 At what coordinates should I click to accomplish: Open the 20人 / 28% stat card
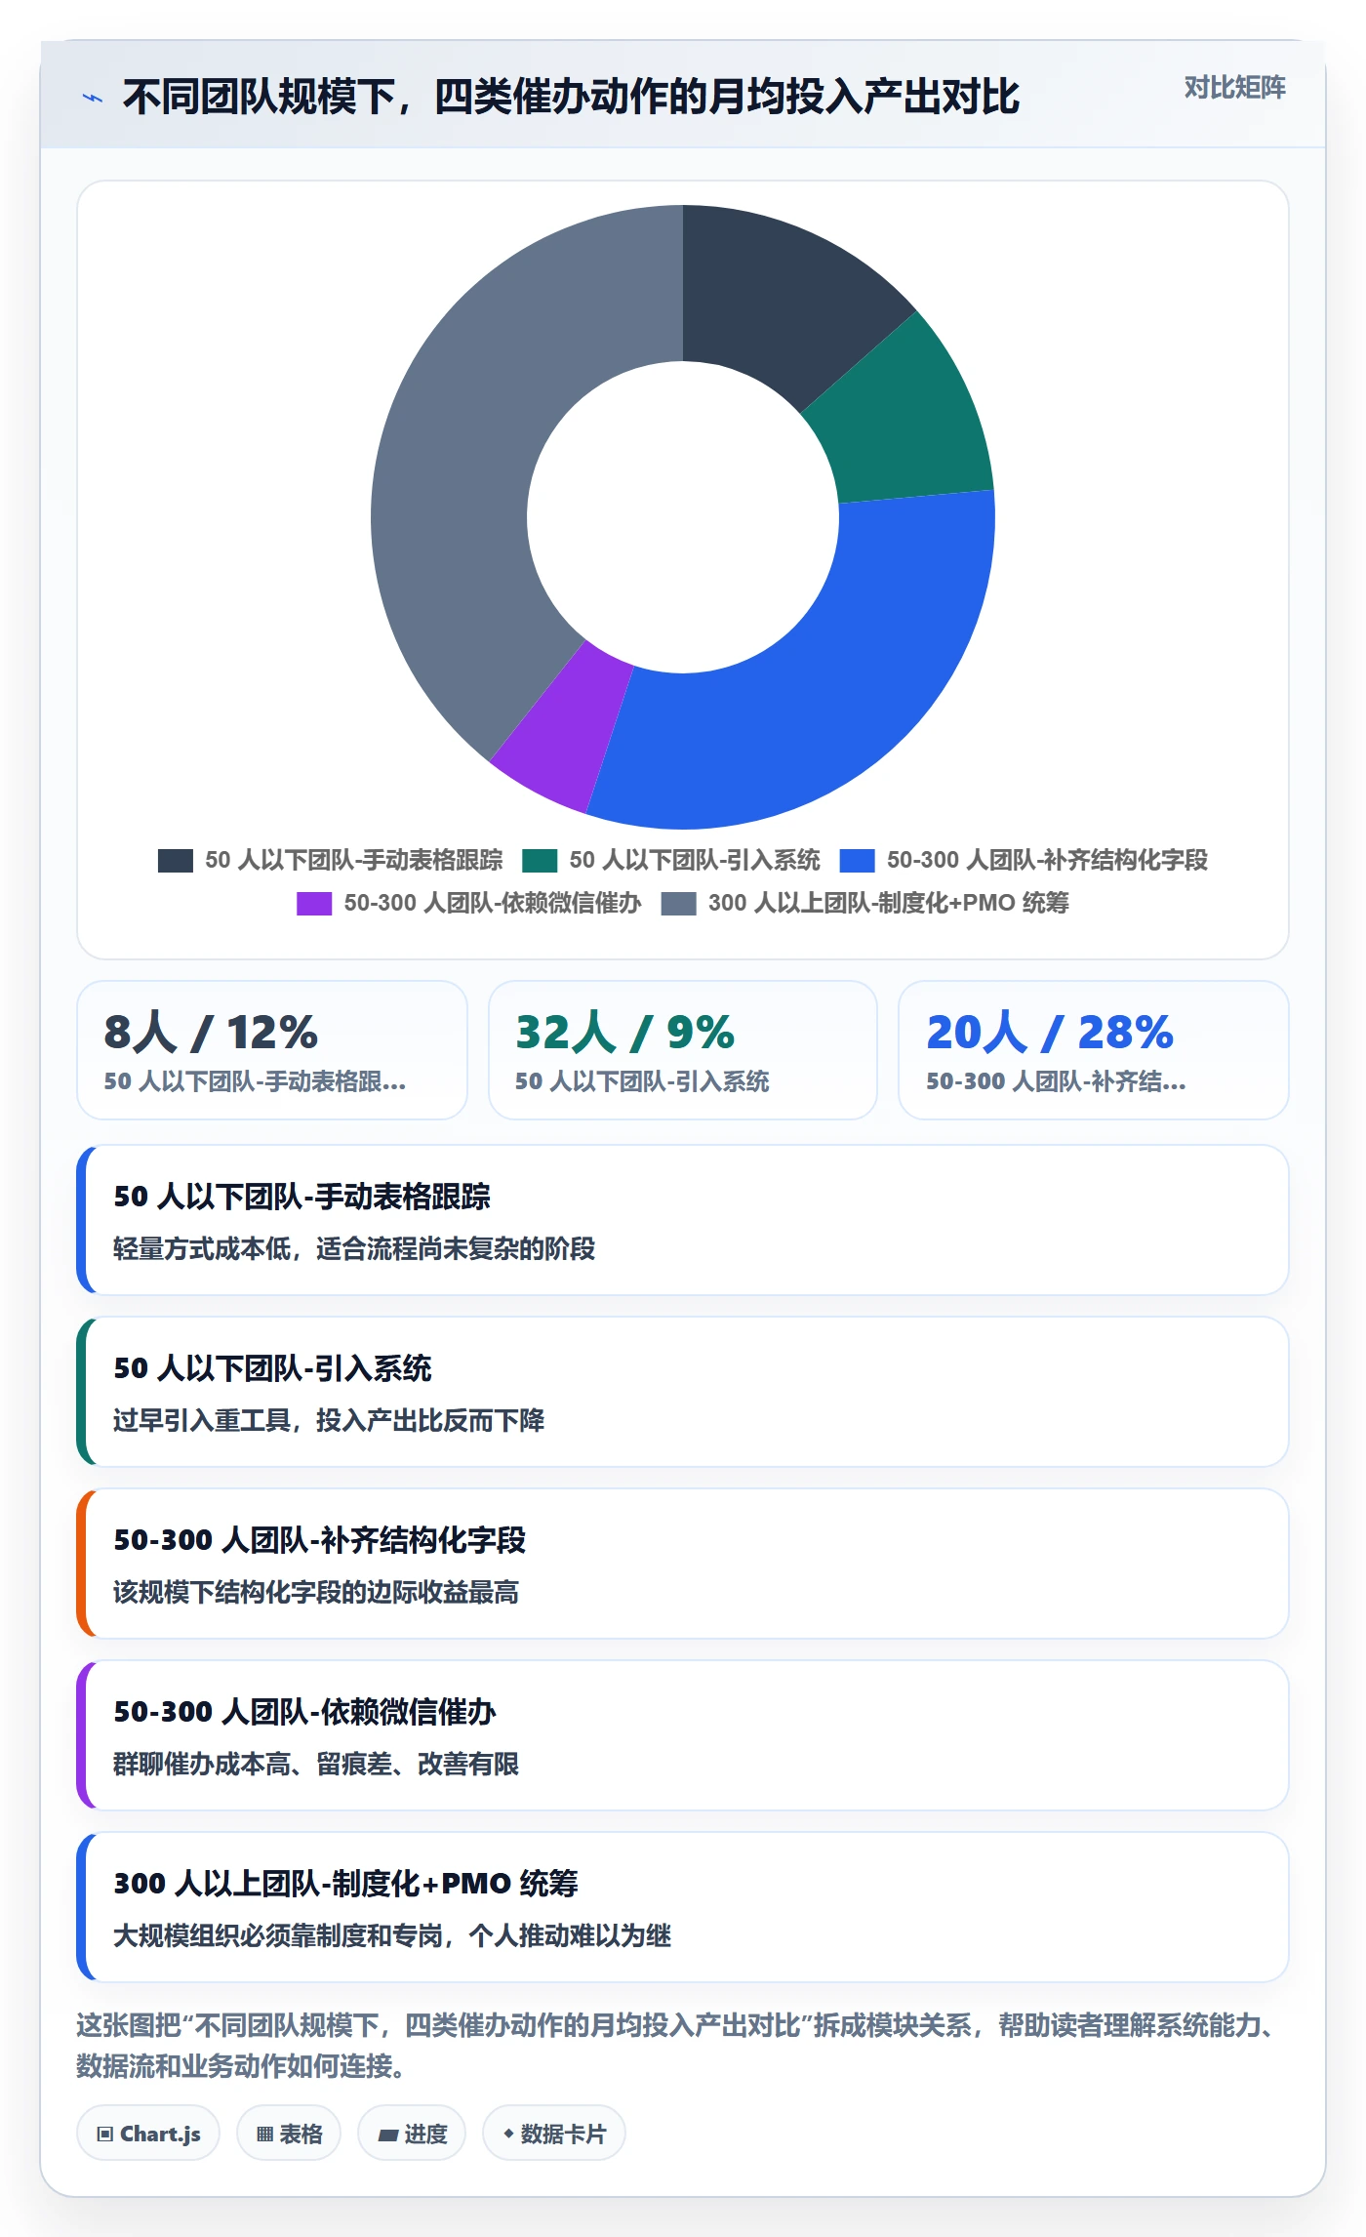click(1094, 1050)
